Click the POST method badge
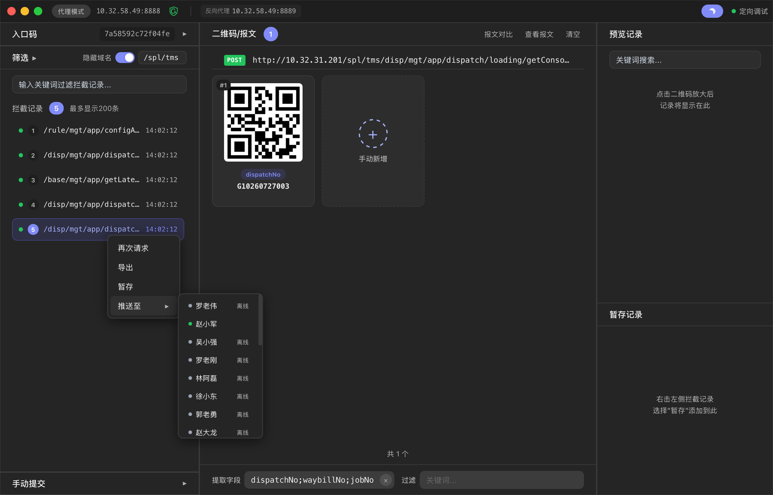This screenshot has width=773, height=495. pyautogui.click(x=235, y=60)
